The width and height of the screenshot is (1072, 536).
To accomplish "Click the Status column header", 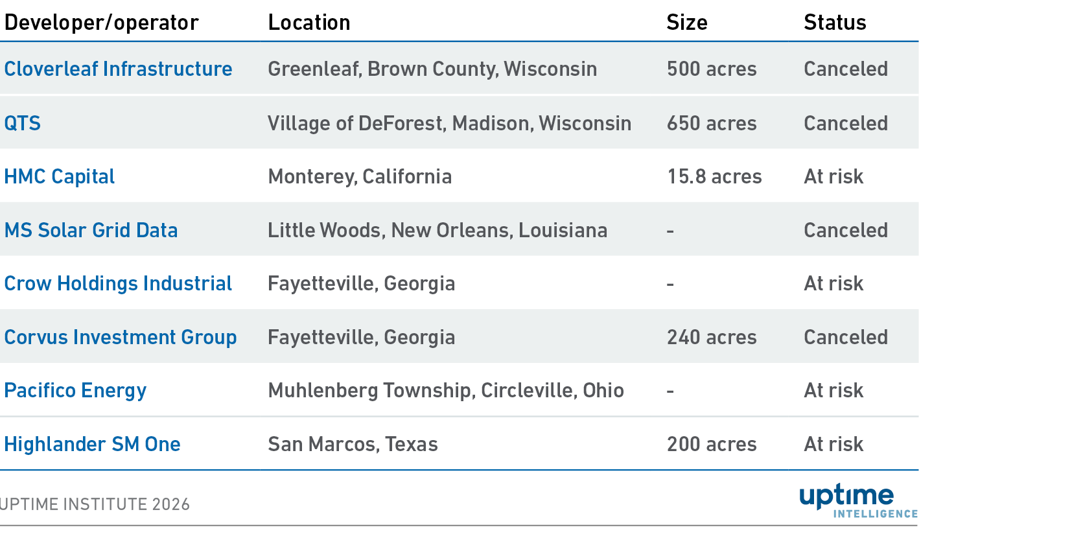I will pos(835,23).
